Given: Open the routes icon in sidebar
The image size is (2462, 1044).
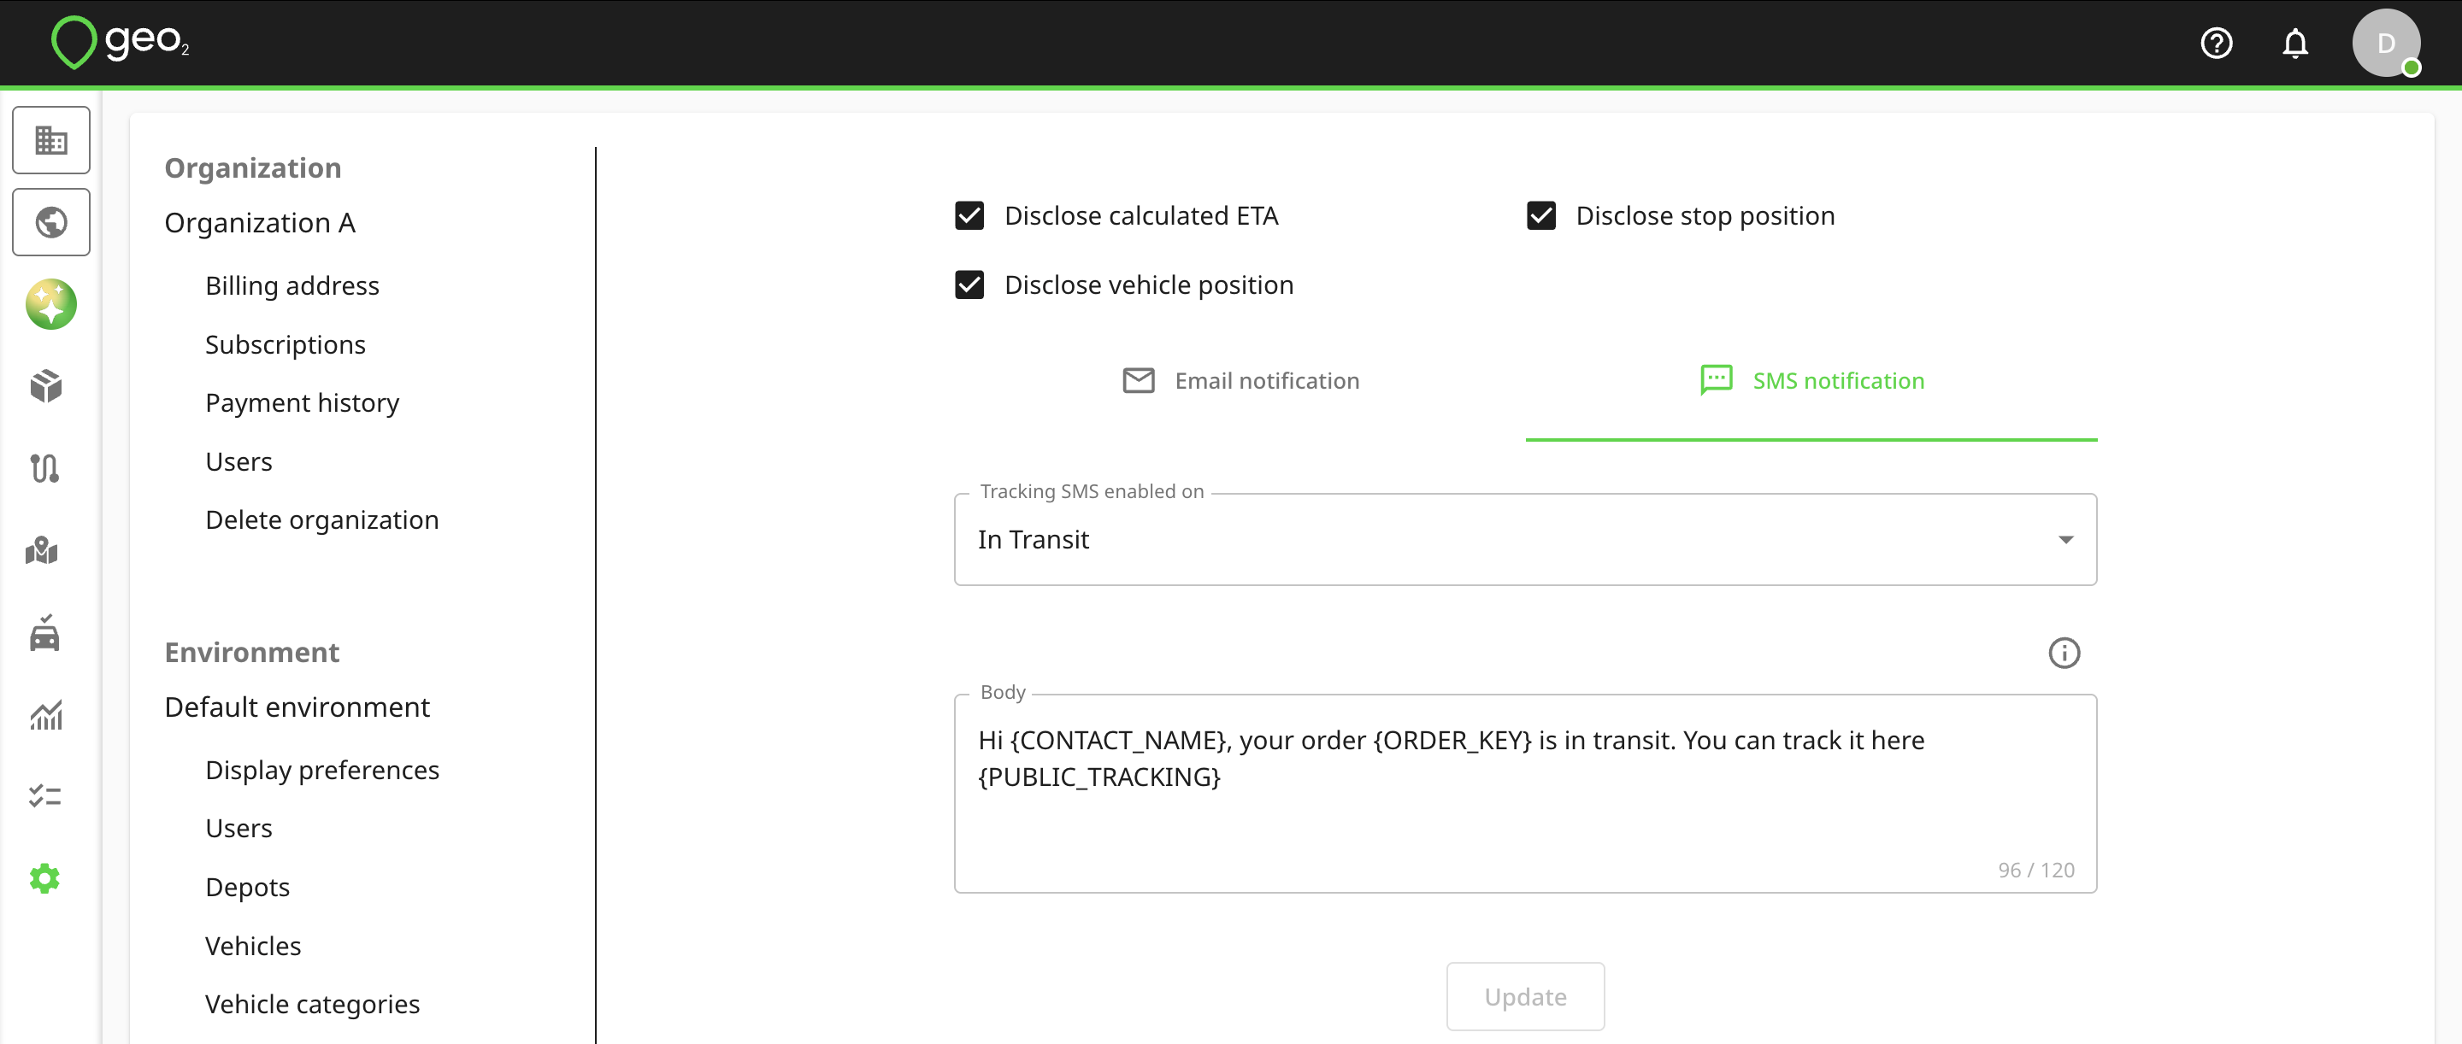Looking at the screenshot, I should pyautogui.click(x=45, y=468).
